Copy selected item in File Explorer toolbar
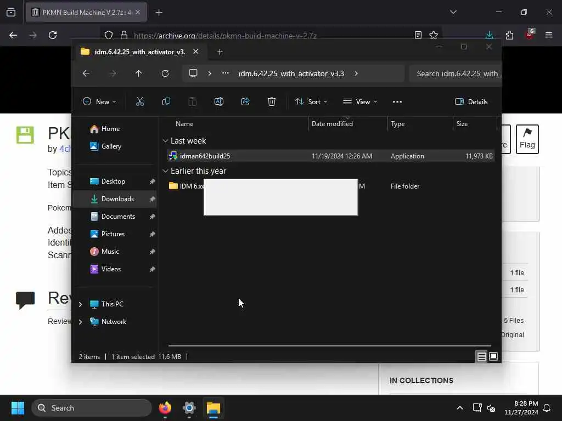Viewport: 562px width, 421px height. click(166, 101)
